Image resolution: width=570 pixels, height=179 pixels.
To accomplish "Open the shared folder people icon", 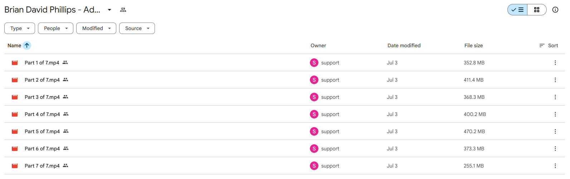I will click(x=123, y=10).
